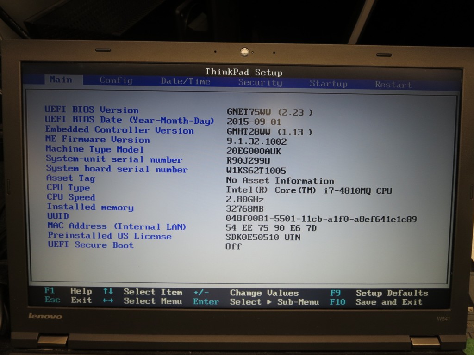Click the BIOS version value GNET75WW (2.23)
This screenshot has height=355, width=474.
(270, 112)
